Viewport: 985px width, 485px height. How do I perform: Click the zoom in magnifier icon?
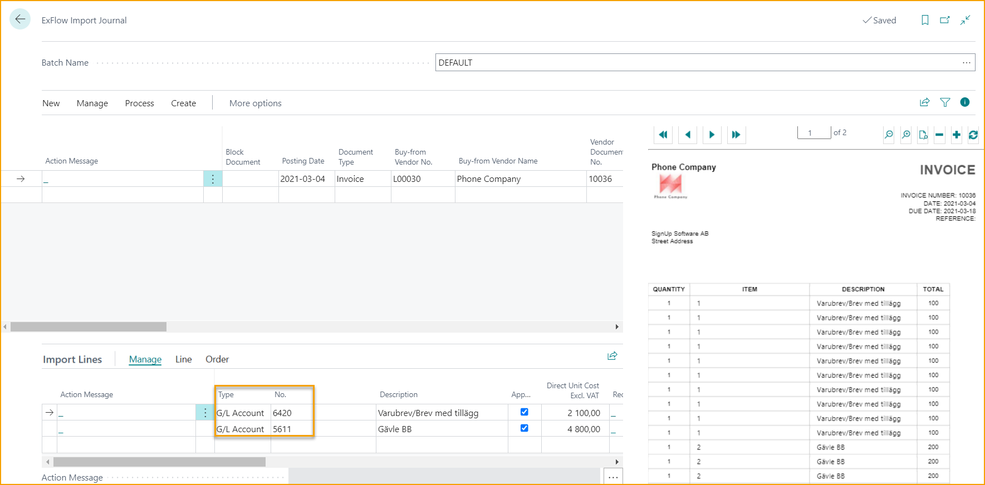[906, 135]
